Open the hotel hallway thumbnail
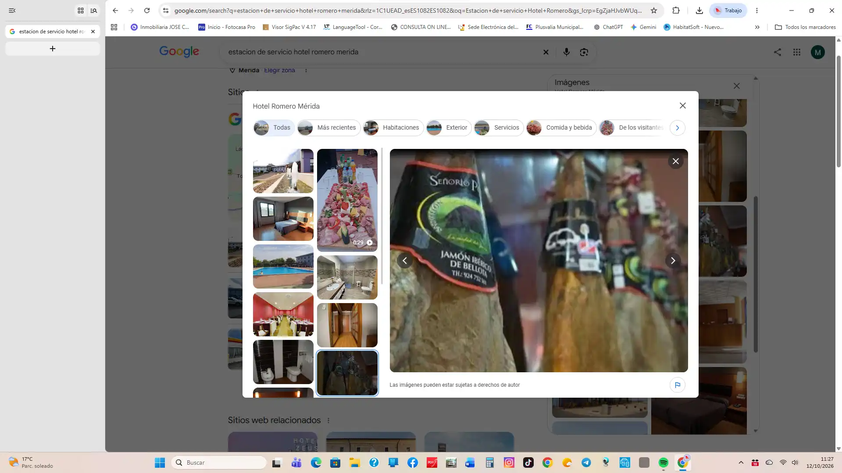The width and height of the screenshot is (842, 473). [x=347, y=325]
